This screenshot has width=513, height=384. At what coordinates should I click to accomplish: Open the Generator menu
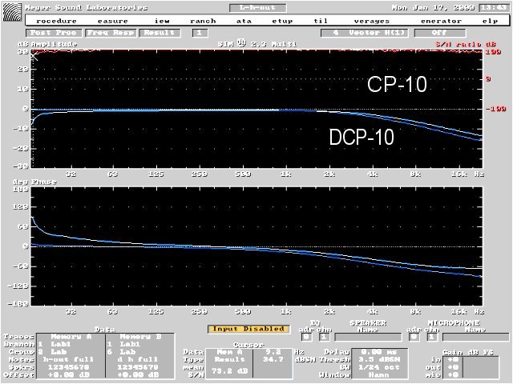coord(441,22)
